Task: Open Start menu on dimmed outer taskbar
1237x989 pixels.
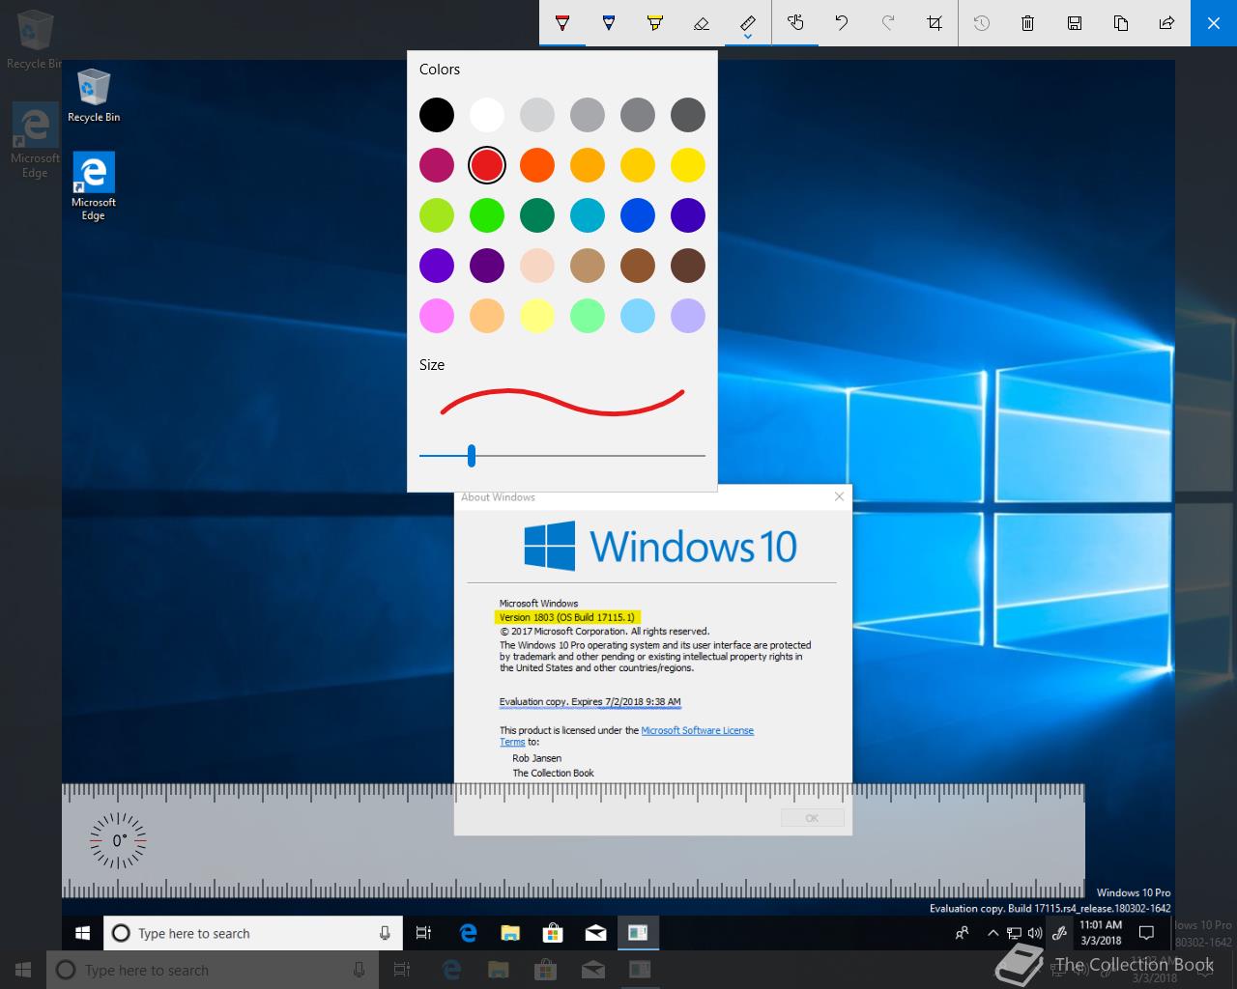Action: [23, 970]
